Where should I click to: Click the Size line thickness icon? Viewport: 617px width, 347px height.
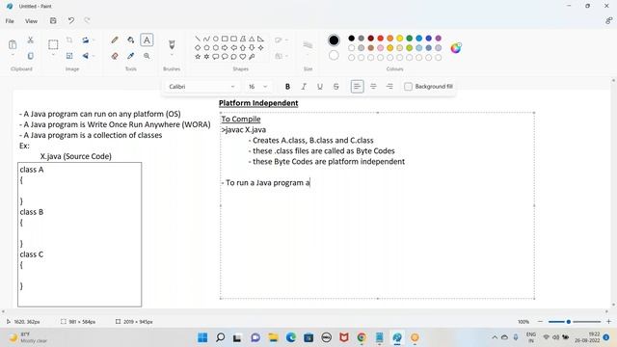(308, 45)
